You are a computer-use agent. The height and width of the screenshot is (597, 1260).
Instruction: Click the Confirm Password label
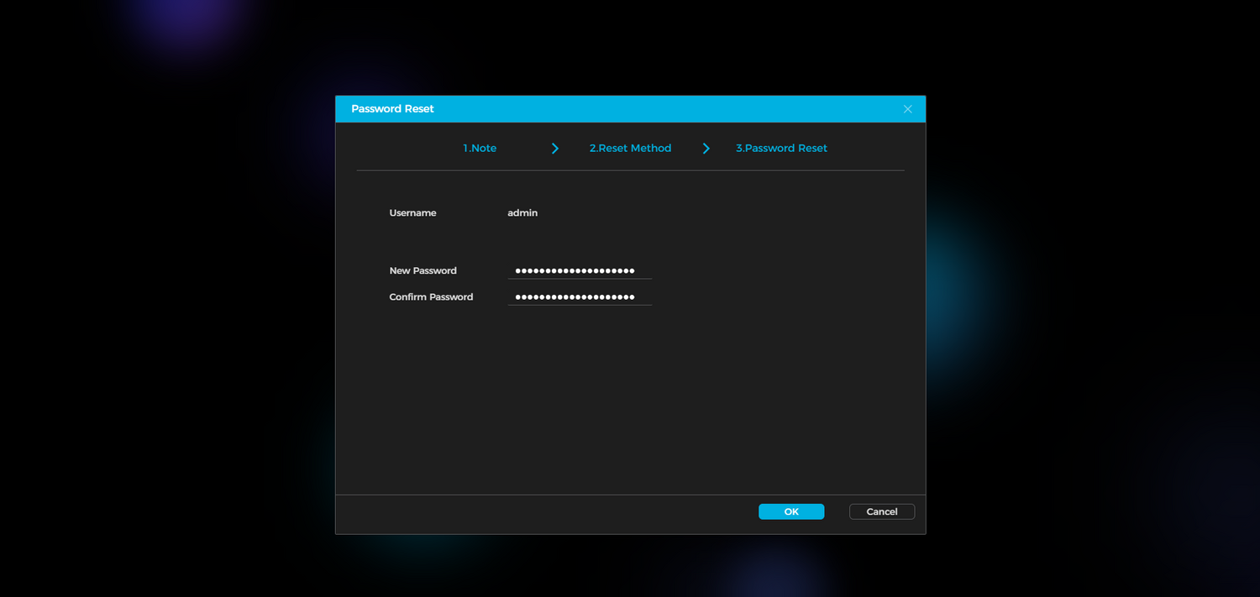[431, 296]
